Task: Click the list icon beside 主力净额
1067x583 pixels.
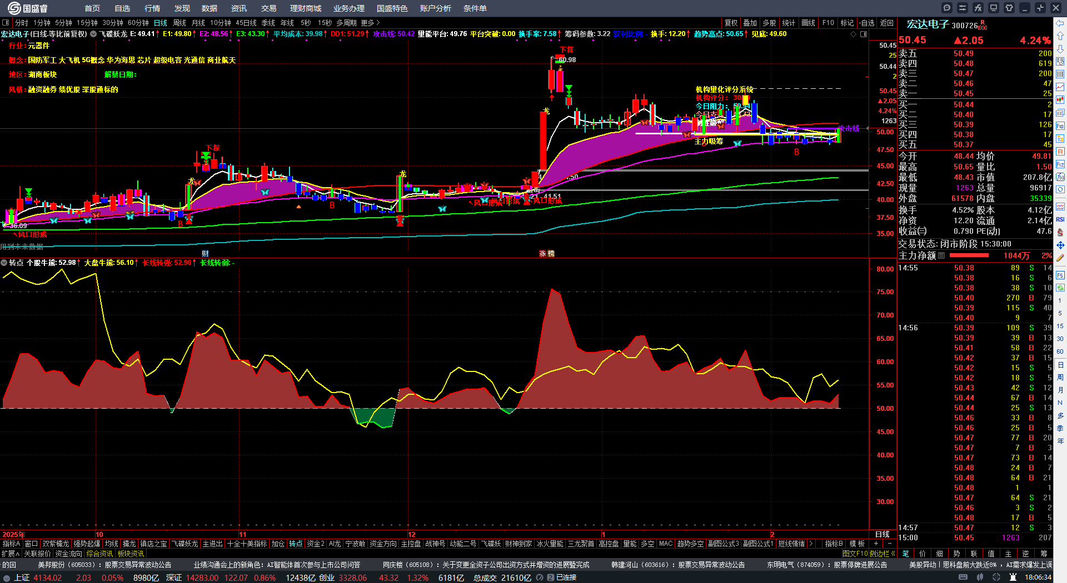Action: point(941,255)
